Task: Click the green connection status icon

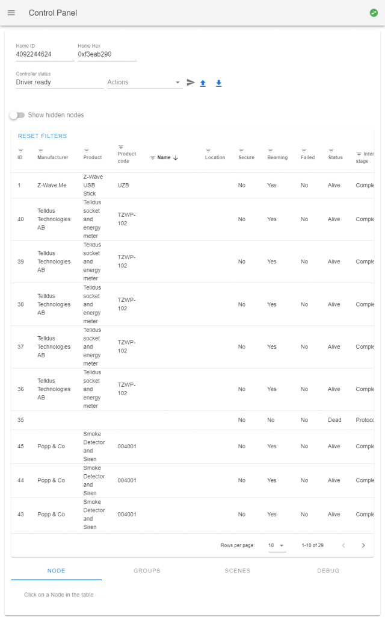Action: tap(374, 13)
